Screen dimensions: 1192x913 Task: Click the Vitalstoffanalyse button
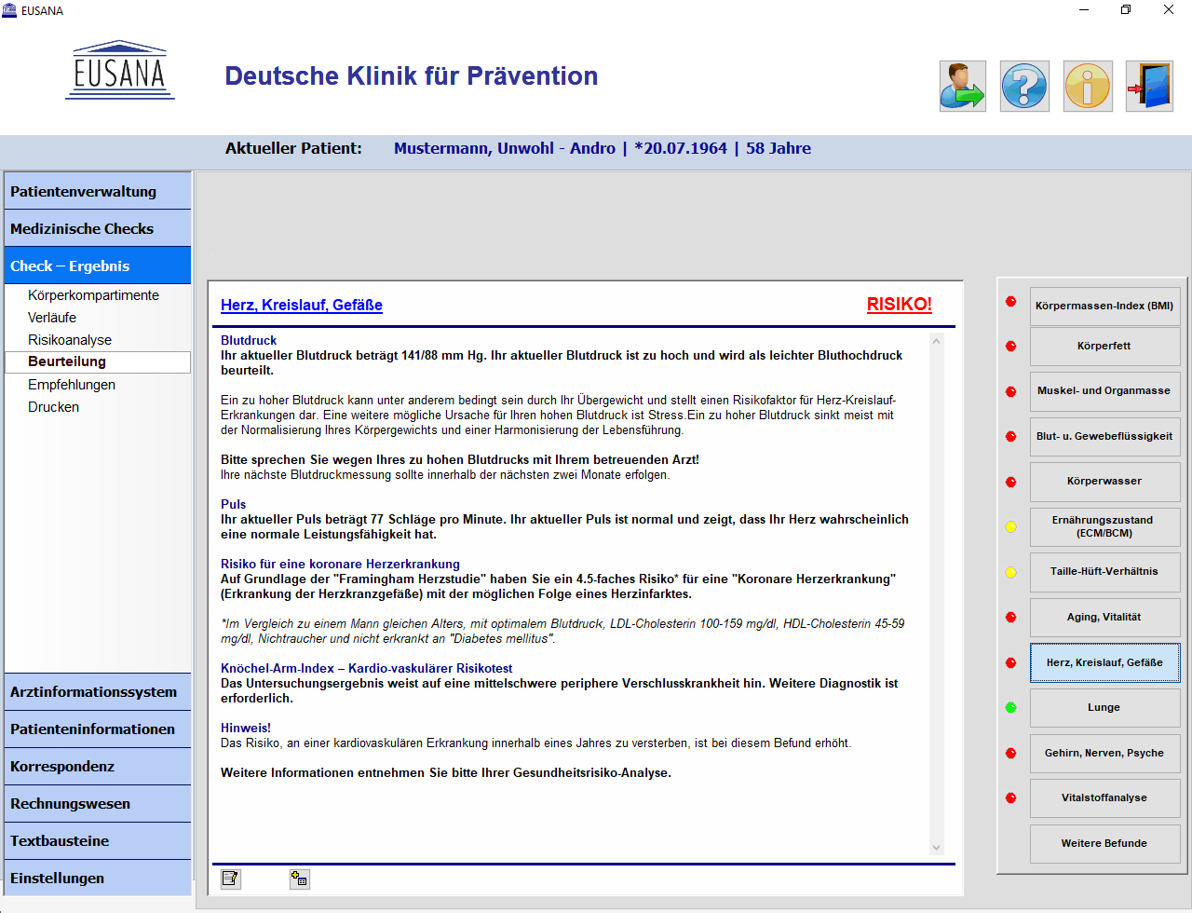1104,797
